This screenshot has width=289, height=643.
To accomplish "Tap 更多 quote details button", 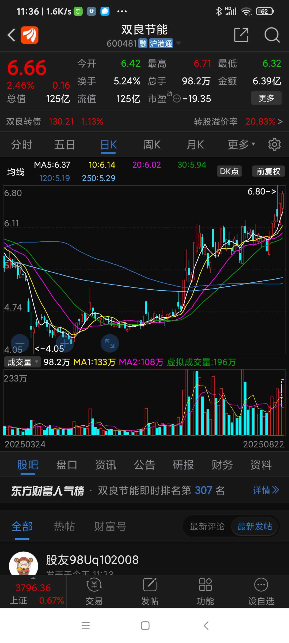I will tap(266, 98).
